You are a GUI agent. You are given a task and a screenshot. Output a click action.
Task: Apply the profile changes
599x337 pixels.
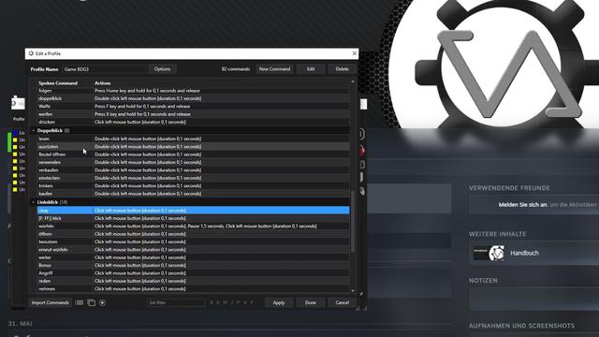(x=279, y=302)
